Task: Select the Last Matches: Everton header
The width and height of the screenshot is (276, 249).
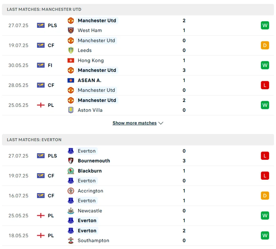Action: [x=34, y=140]
